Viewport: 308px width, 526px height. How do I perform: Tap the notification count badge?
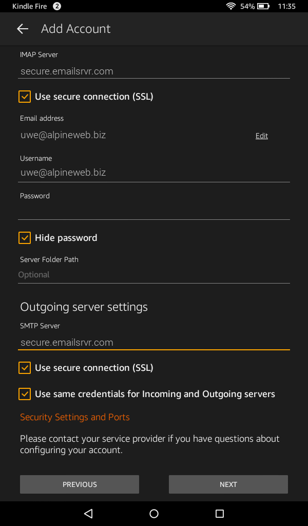point(57,6)
